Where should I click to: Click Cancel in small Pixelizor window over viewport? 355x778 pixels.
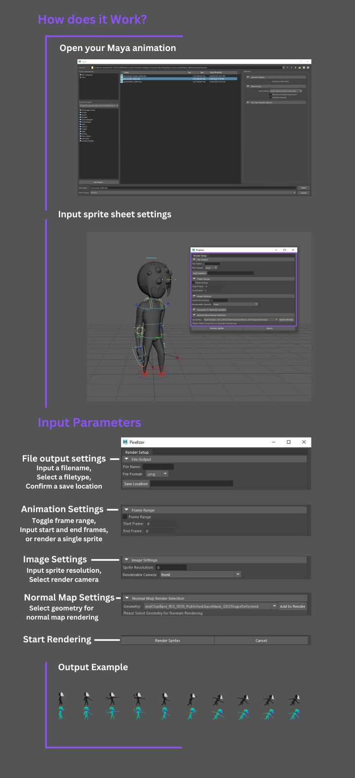click(x=269, y=328)
